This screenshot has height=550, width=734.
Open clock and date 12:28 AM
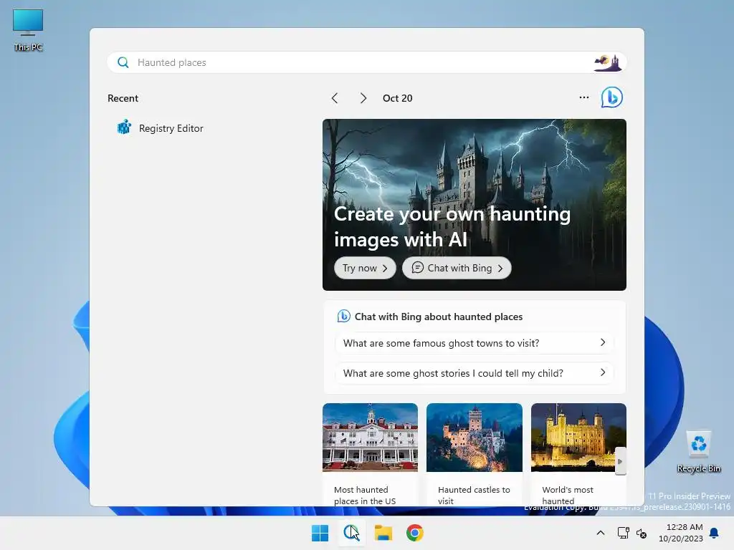(x=681, y=533)
